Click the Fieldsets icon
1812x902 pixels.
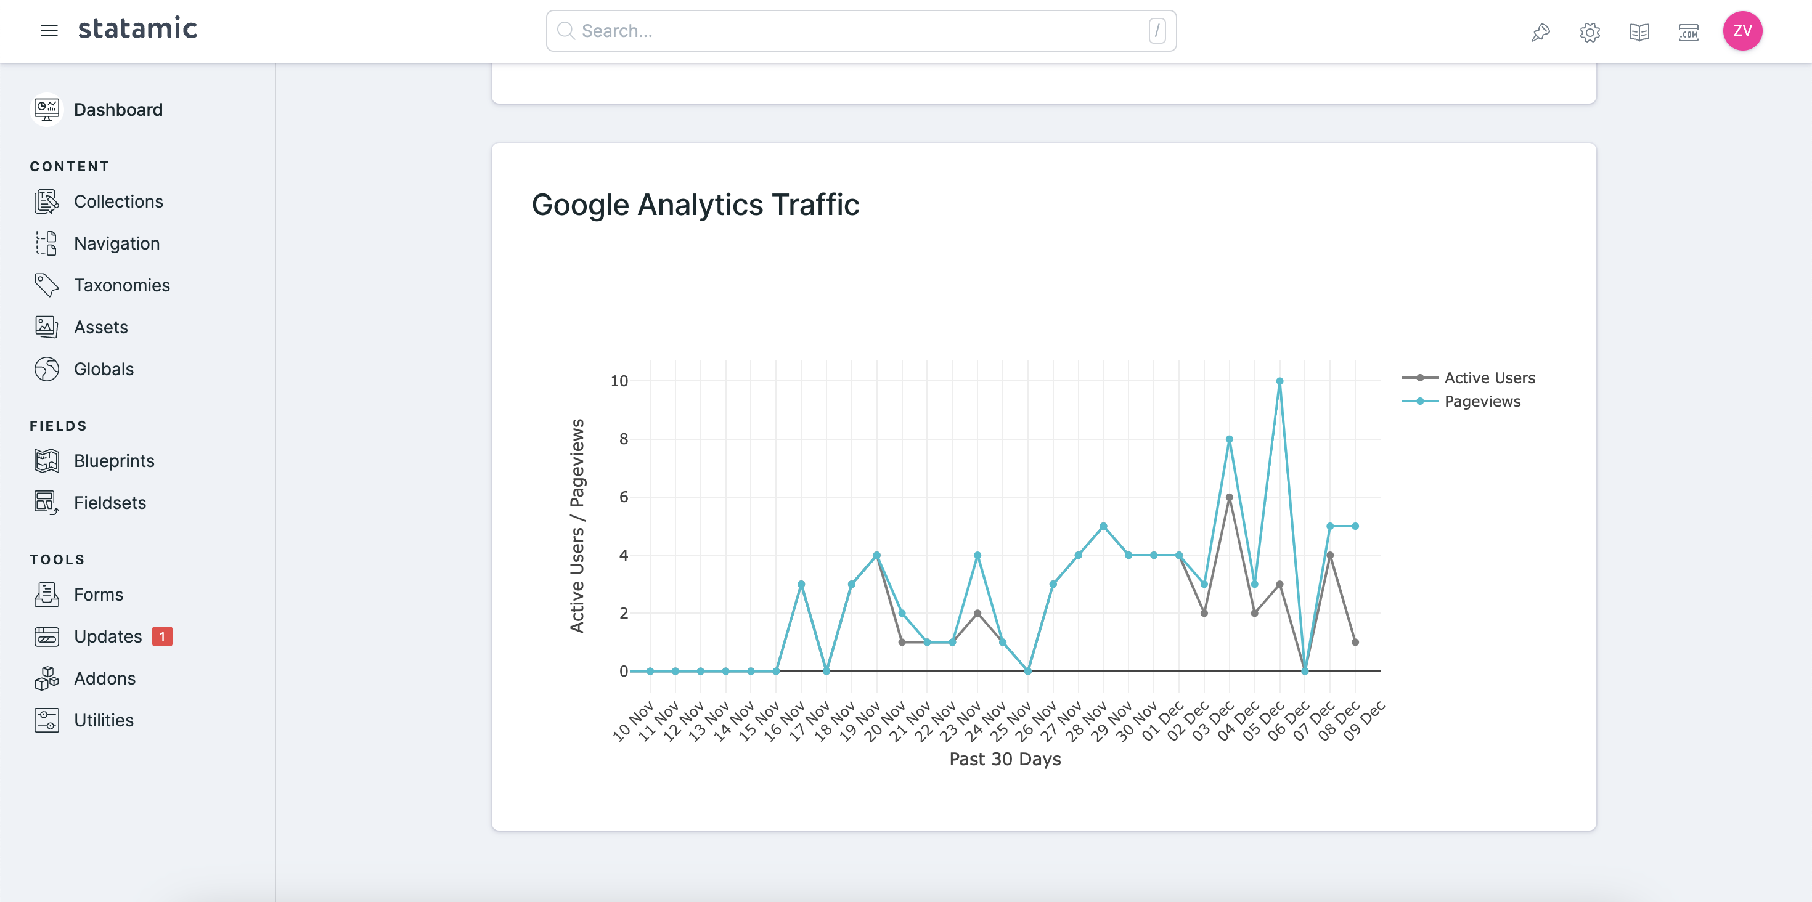(x=46, y=503)
